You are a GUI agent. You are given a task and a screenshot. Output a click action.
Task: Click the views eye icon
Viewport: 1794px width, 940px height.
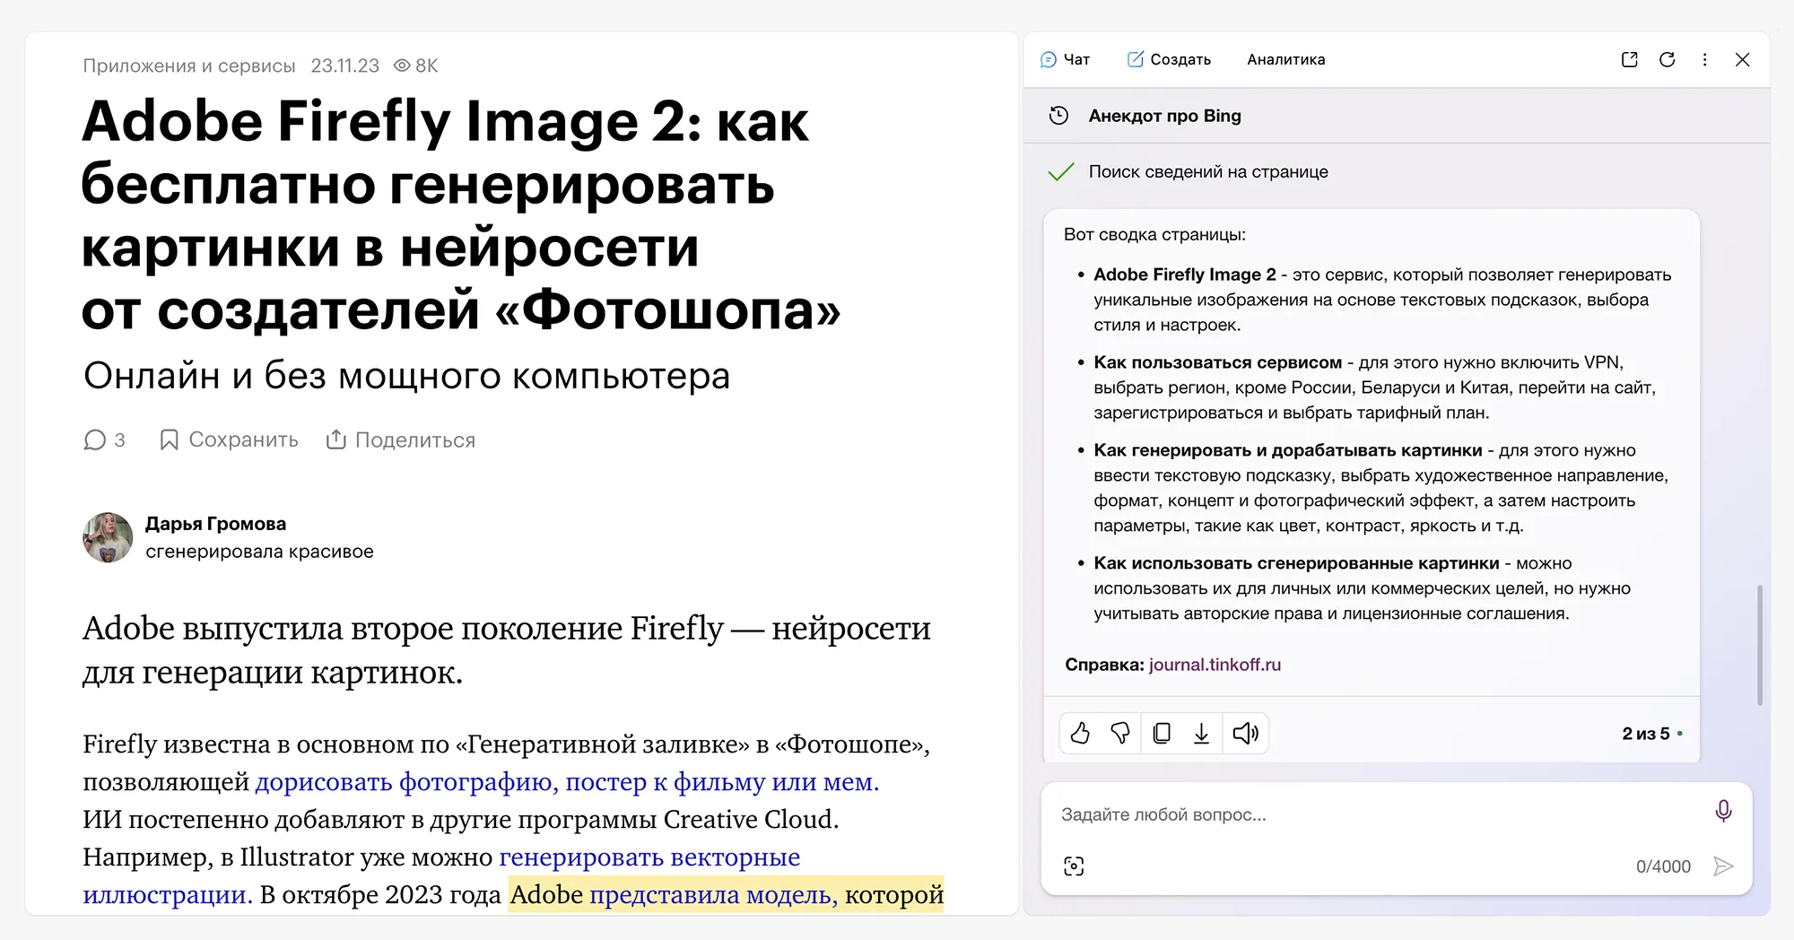tap(402, 65)
